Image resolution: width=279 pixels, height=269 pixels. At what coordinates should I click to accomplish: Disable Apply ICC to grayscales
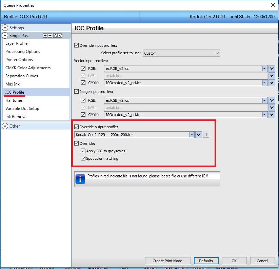pyautogui.click(x=83, y=151)
